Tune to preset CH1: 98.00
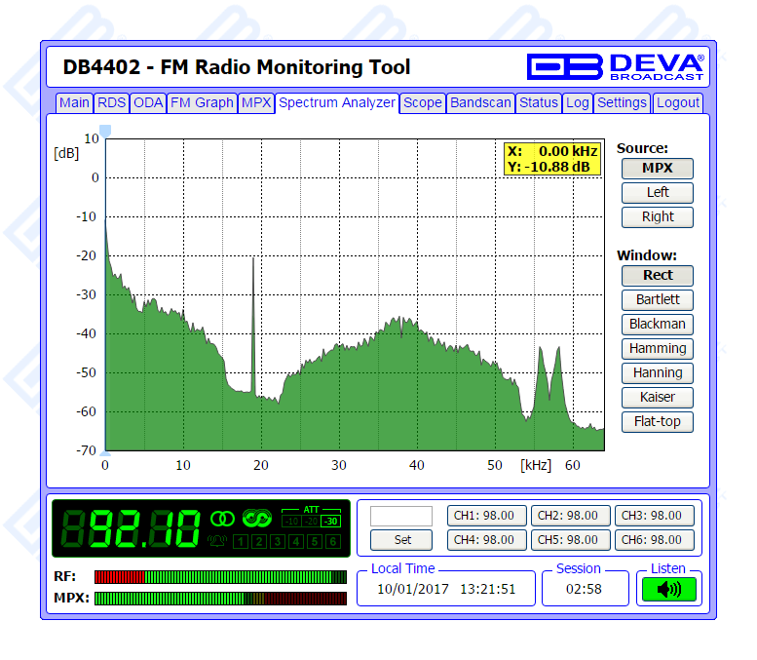This screenshot has width=757, height=660. (x=487, y=515)
